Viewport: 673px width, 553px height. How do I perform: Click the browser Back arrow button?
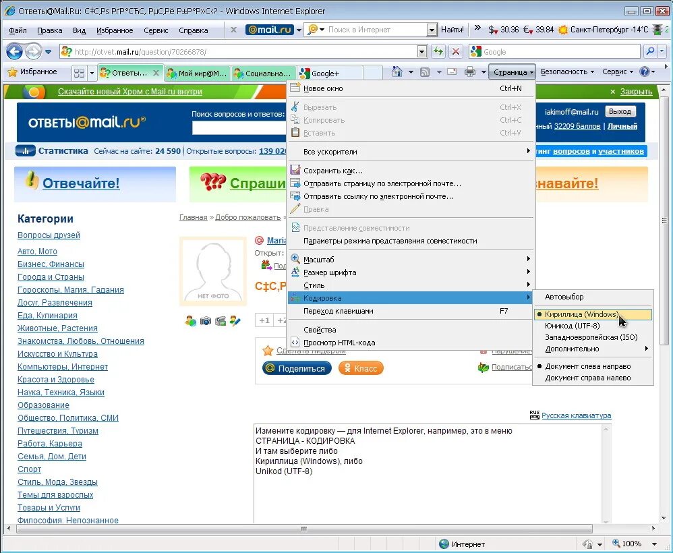click(14, 52)
